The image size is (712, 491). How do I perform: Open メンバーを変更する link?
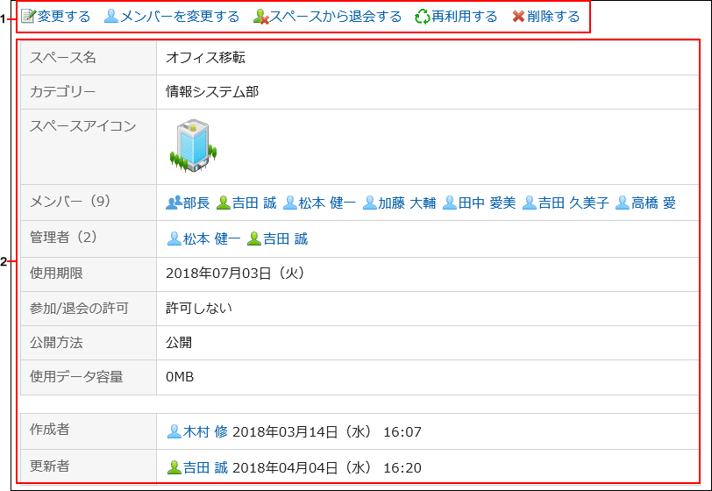click(x=180, y=17)
